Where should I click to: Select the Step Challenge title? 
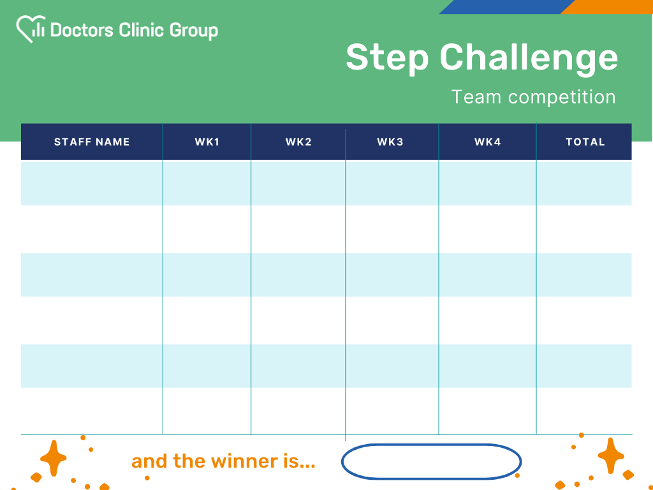click(x=482, y=57)
